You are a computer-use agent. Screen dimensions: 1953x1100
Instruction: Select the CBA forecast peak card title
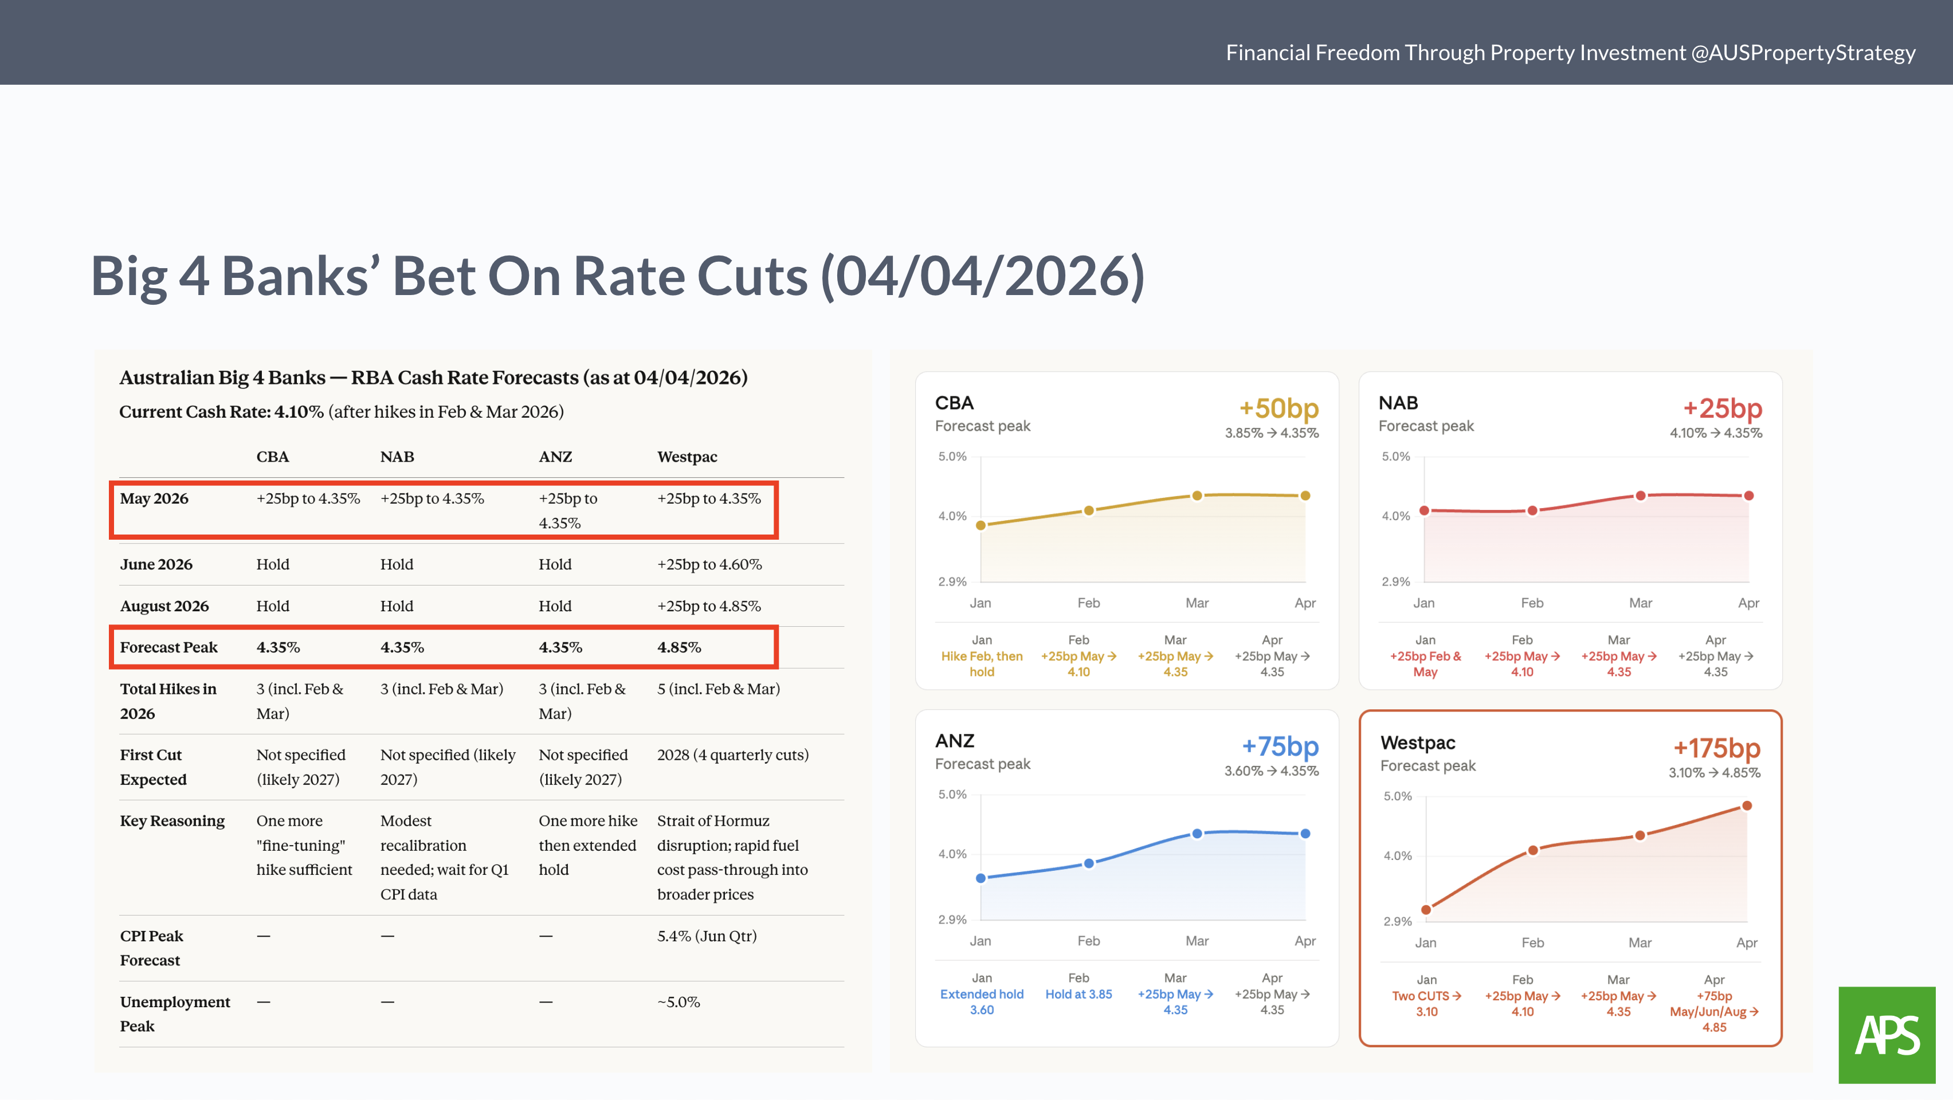pos(955,403)
